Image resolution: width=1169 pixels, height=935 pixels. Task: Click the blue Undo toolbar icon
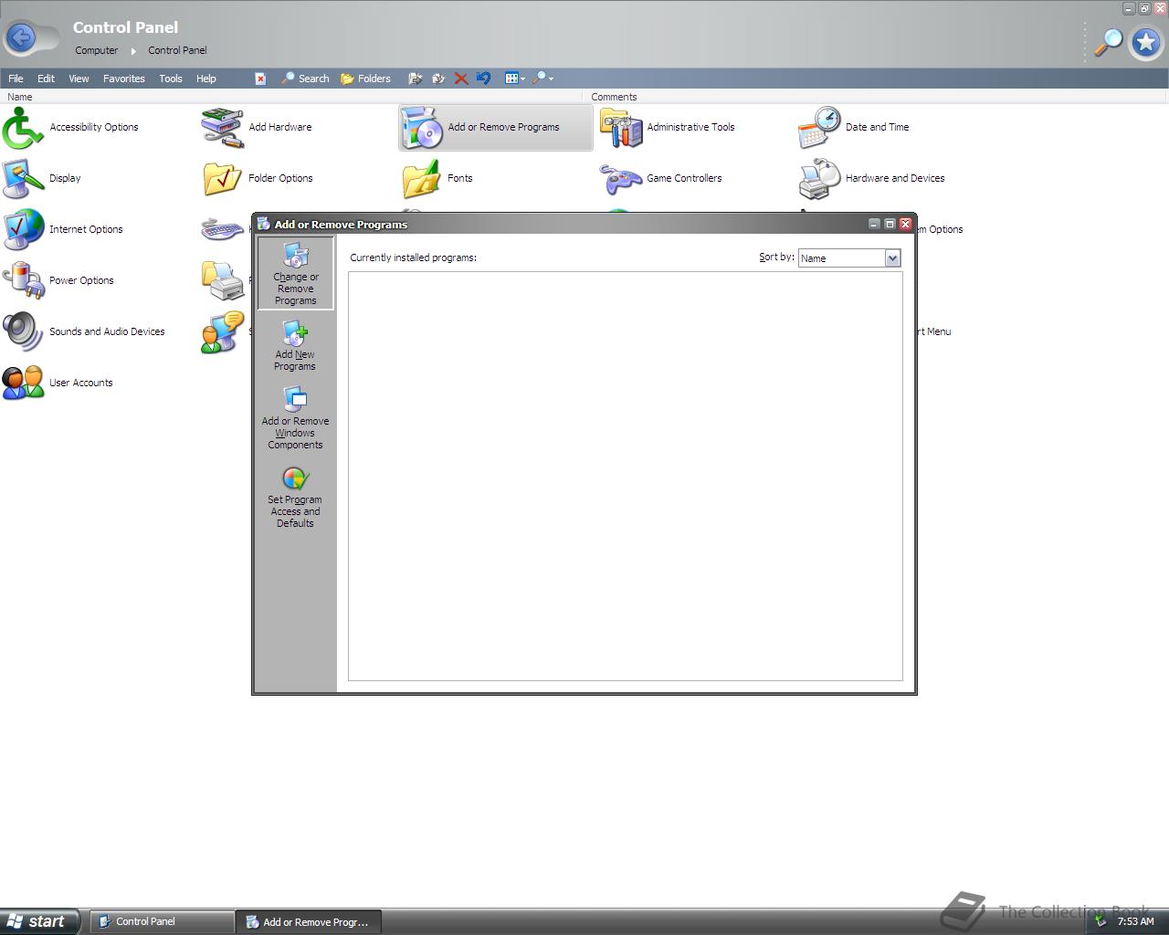point(484,79)
